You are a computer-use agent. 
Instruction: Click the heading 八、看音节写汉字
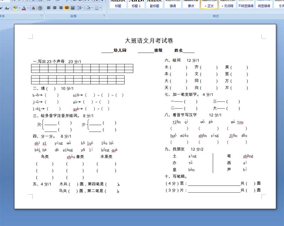point(181,115)
